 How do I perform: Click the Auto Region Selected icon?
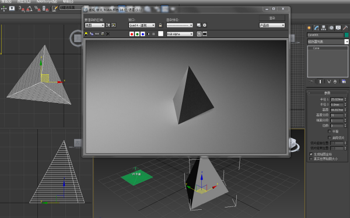[114, 25]
